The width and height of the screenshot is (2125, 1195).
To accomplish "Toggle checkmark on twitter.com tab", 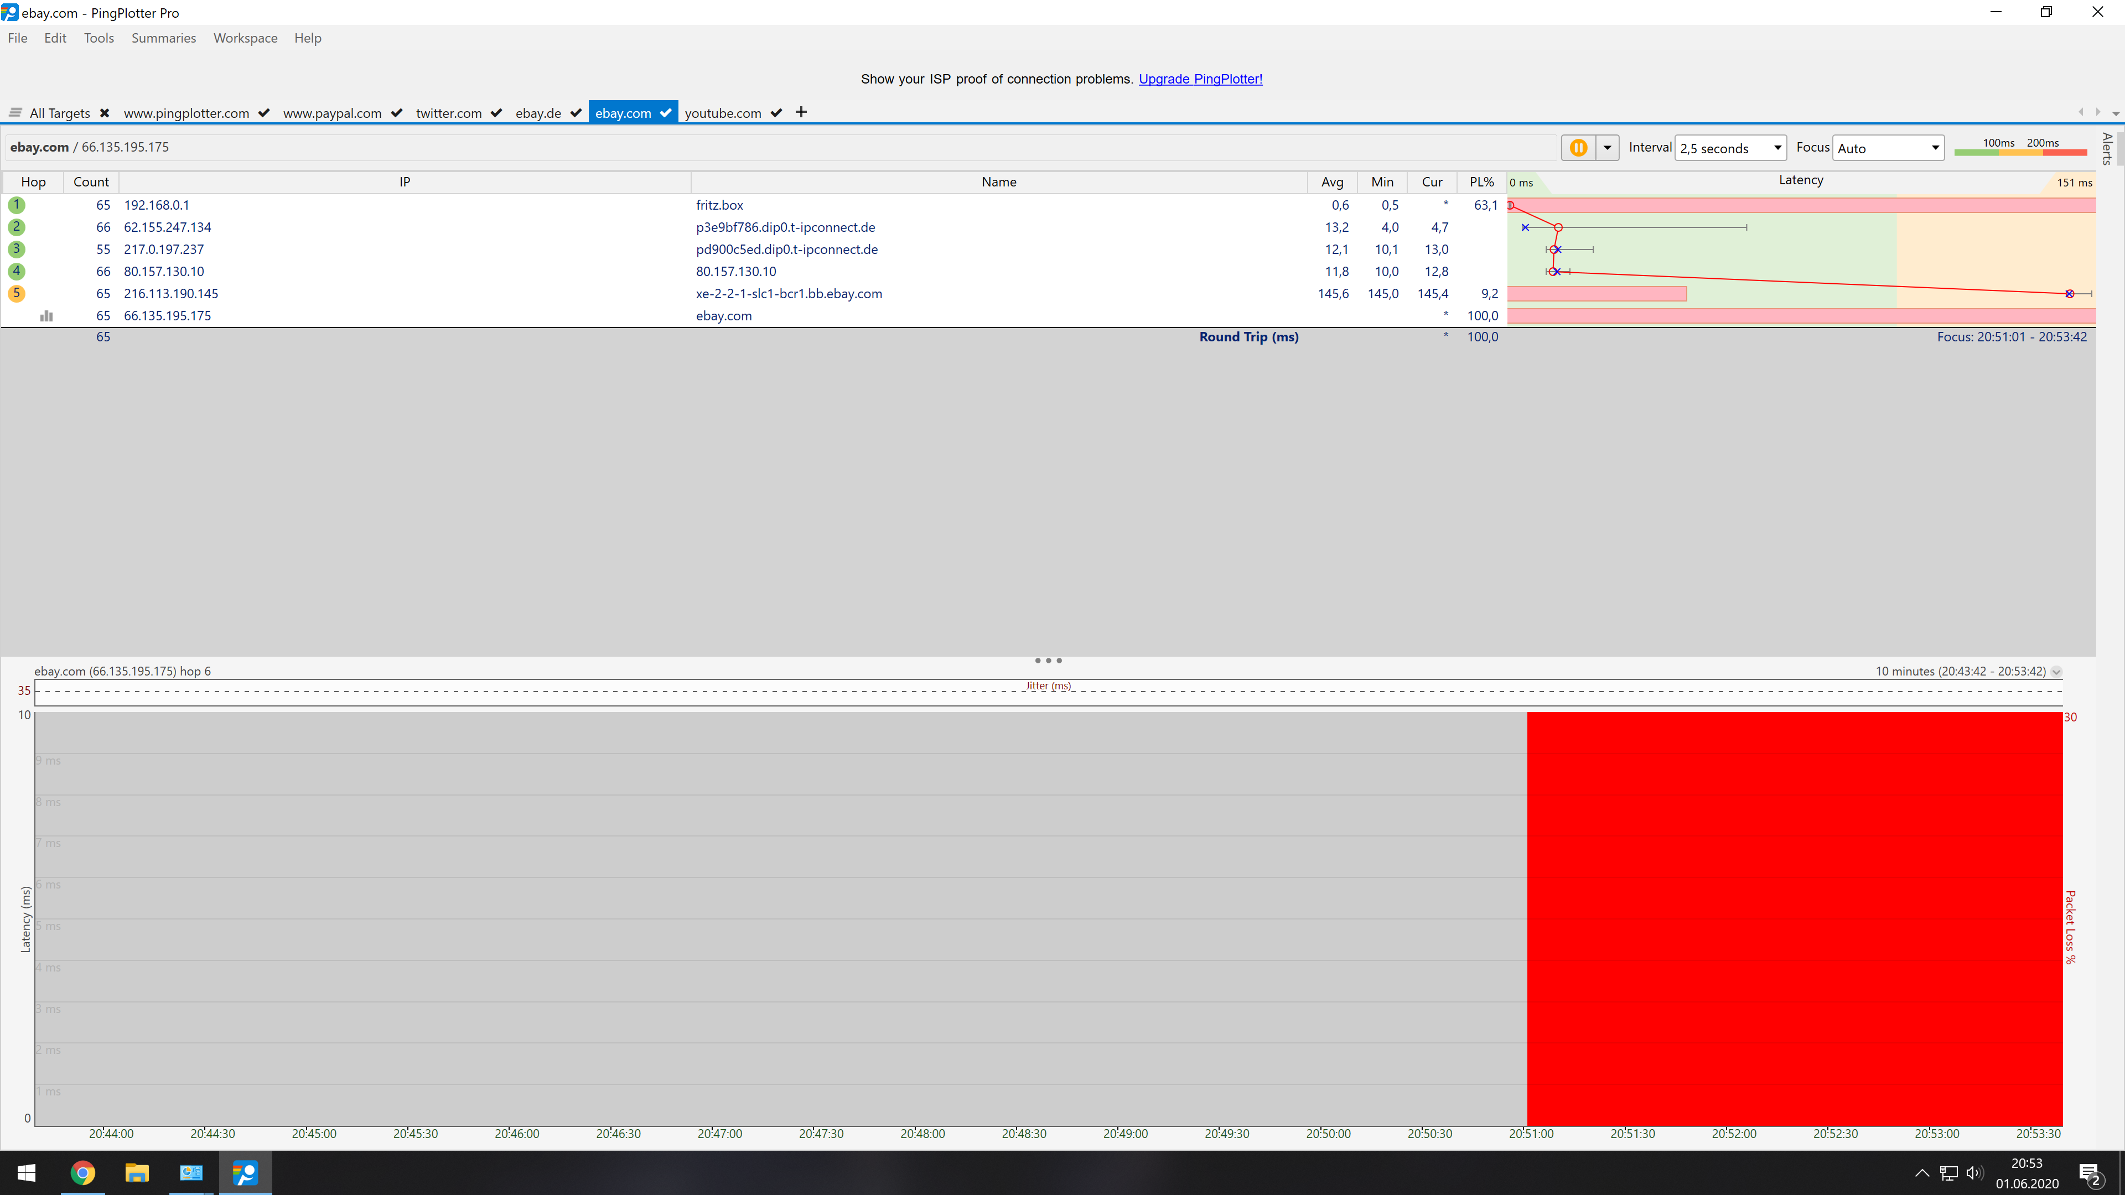I will (496, 113).
